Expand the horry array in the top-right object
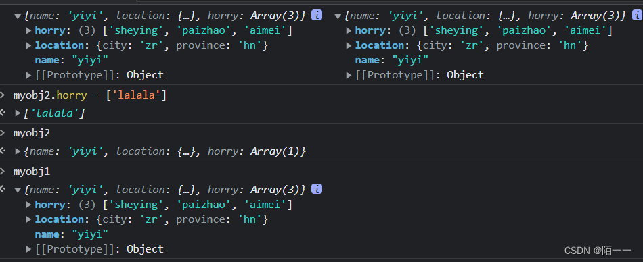 (x=349, y=30)
